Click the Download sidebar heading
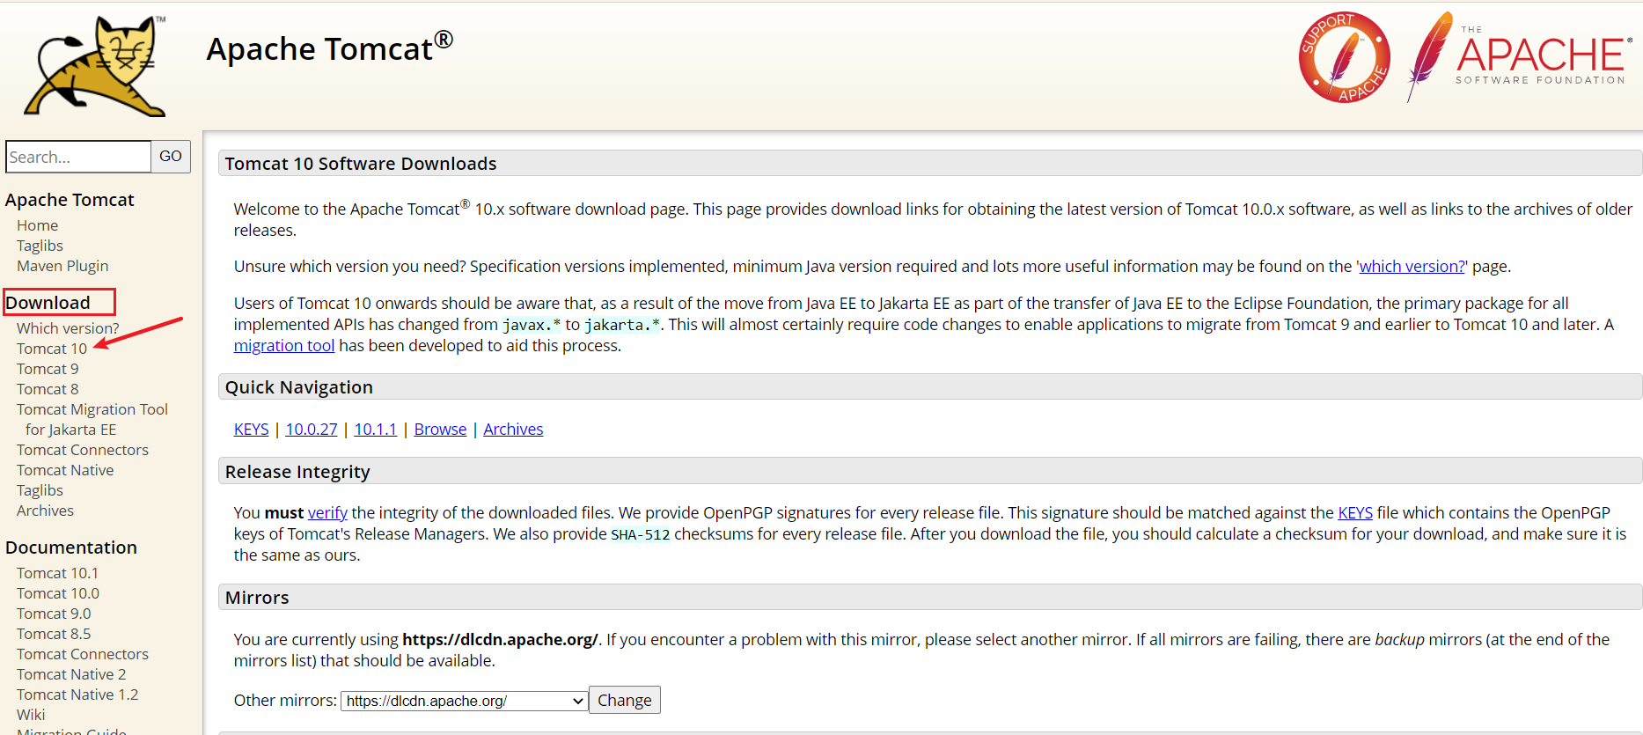 (48, 303)
